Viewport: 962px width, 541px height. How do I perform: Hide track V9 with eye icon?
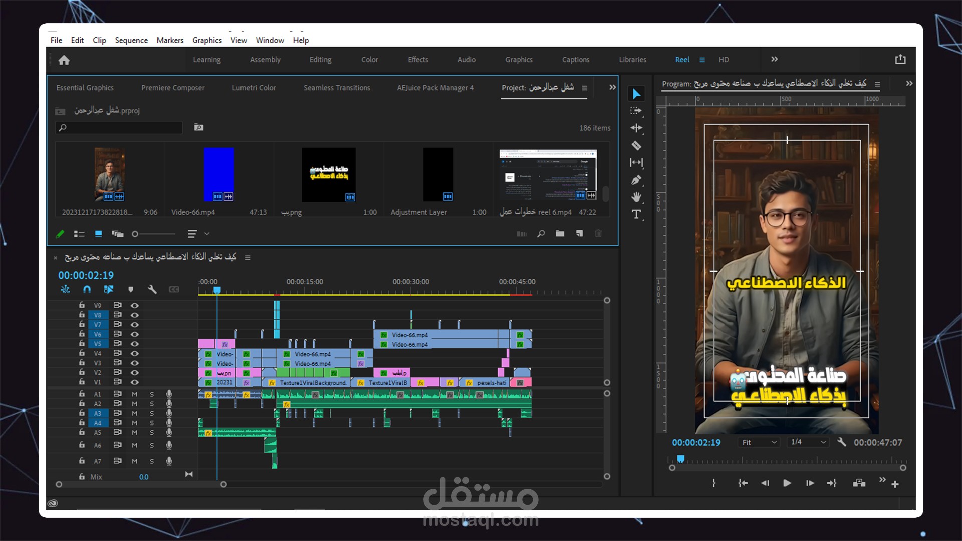pos(135,305)
